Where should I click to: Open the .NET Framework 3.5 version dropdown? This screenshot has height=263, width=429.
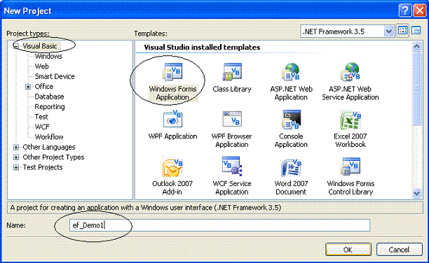coord(388,31)
